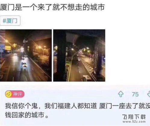Tap the yellow billboard in the left photo
Image resolution: width=150 pixels, height=126 pixels.
[8, 48]
